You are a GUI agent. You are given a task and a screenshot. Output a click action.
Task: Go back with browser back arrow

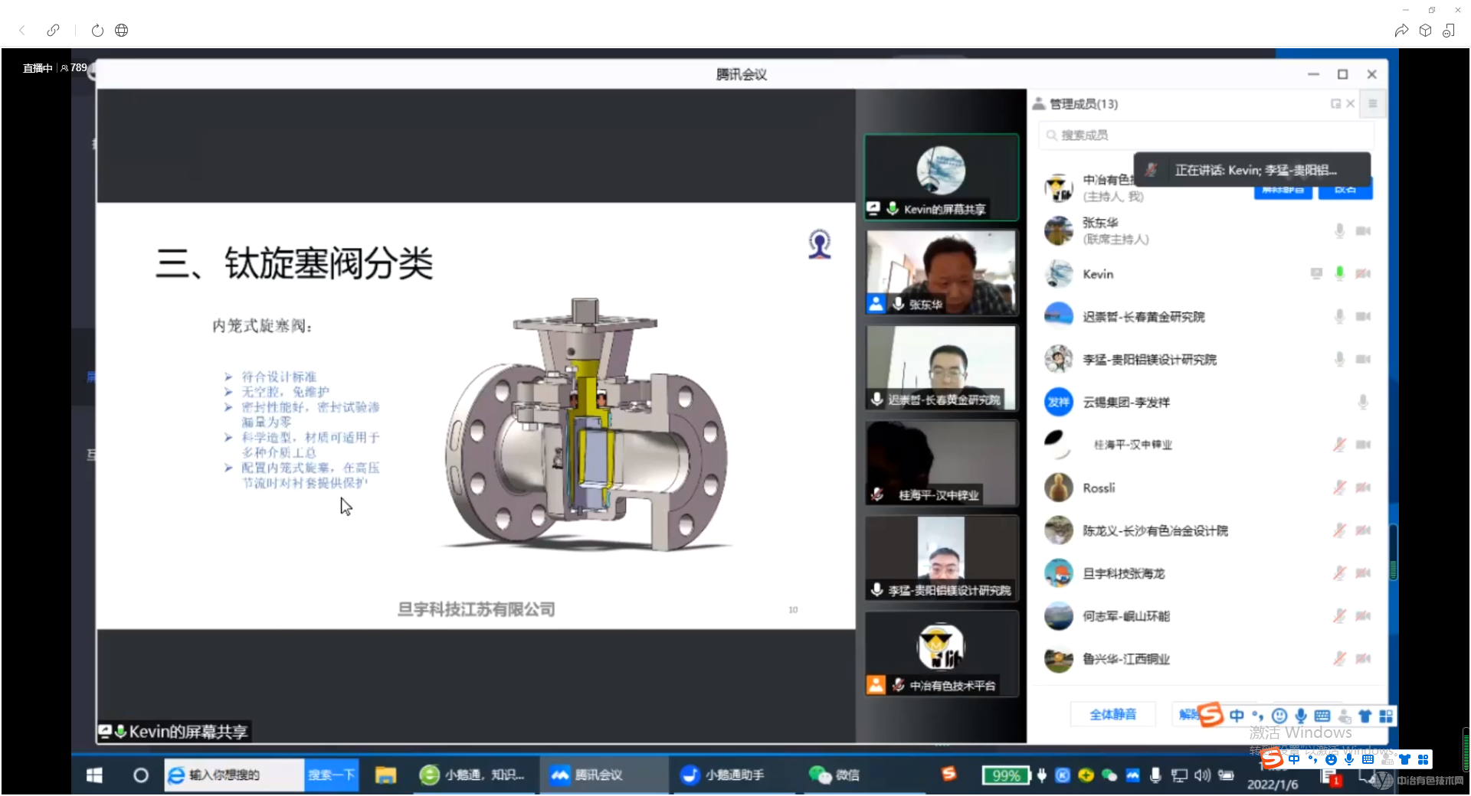coord(22,31)
